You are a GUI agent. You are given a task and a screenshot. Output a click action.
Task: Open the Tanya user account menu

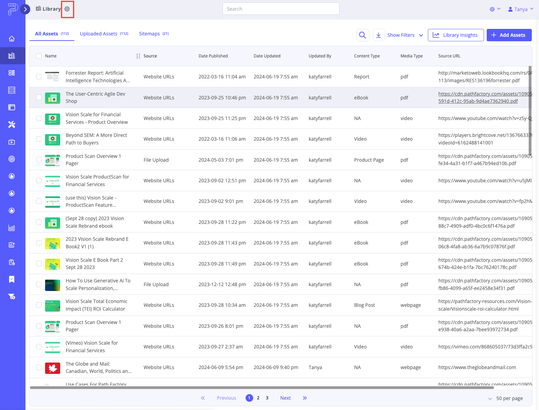(x=520, y=9)
